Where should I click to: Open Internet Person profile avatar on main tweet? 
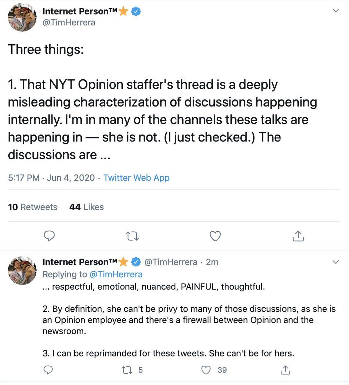22,17
